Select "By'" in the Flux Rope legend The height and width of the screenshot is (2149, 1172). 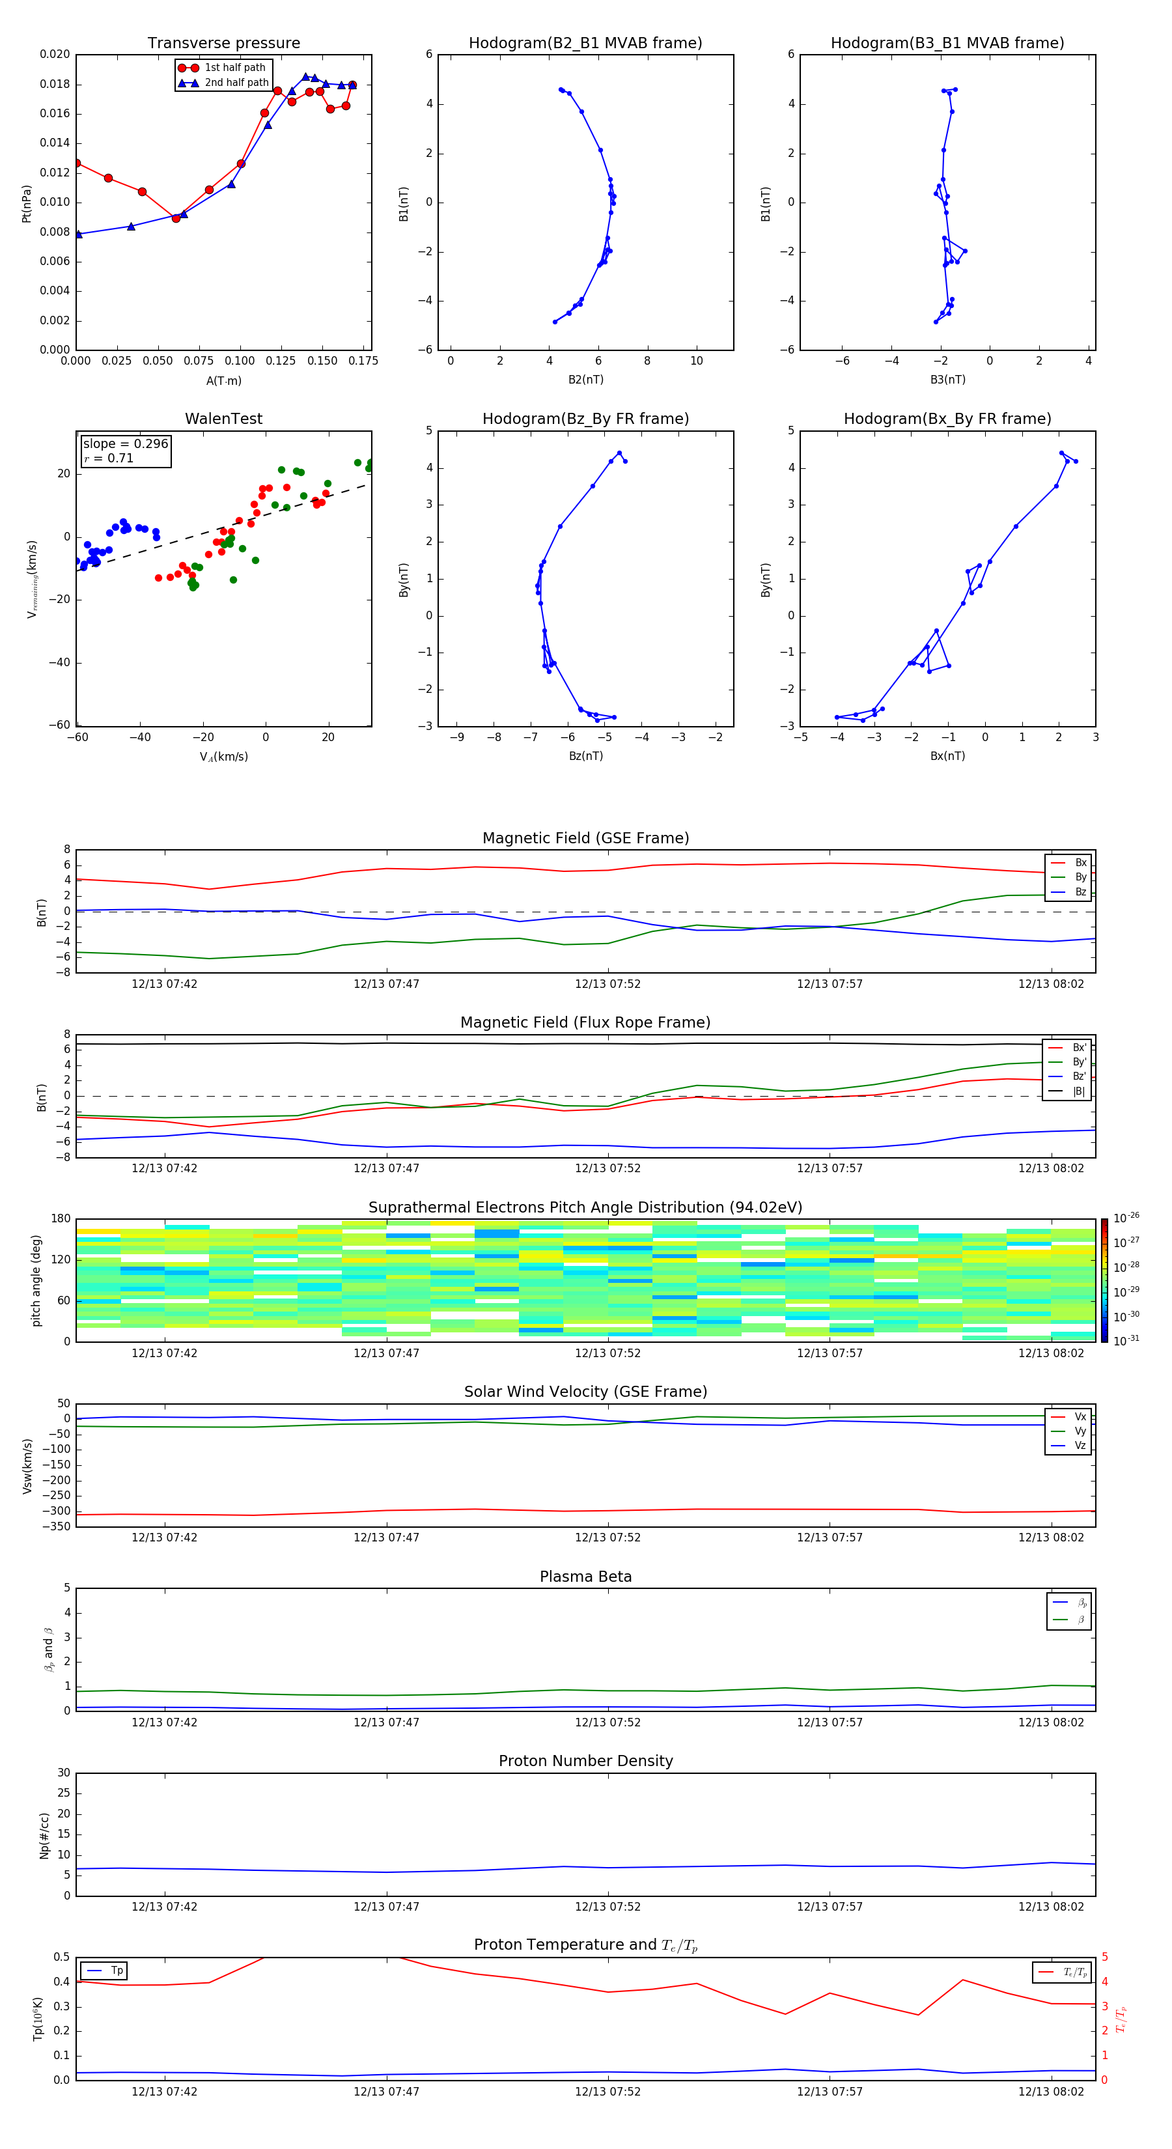(1068, 1062)
